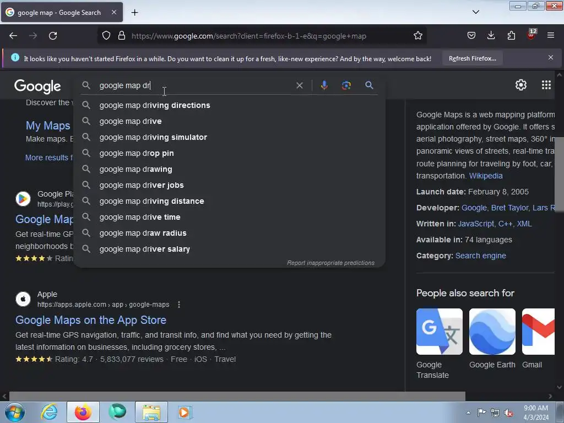This screenshot has height=423, width=564.
Task: Choose suggestion google map drawing
Action: (x=230, y=169)
